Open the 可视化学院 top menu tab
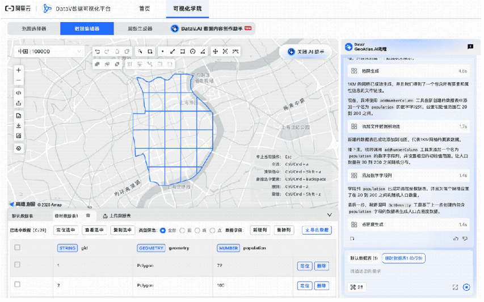The width and height of the screenshot is (484, 302). click(187, 8)
